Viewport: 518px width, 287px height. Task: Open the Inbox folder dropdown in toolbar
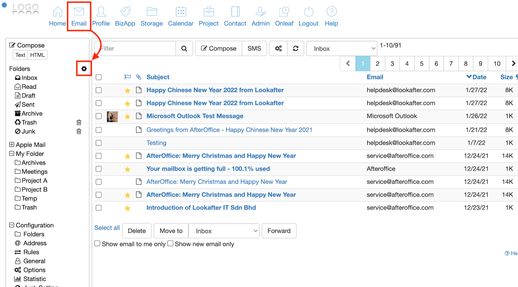[342, 49]
